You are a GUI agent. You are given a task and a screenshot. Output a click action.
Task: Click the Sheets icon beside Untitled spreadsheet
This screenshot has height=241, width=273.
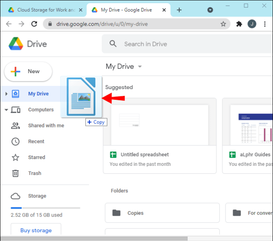point(113,155)
